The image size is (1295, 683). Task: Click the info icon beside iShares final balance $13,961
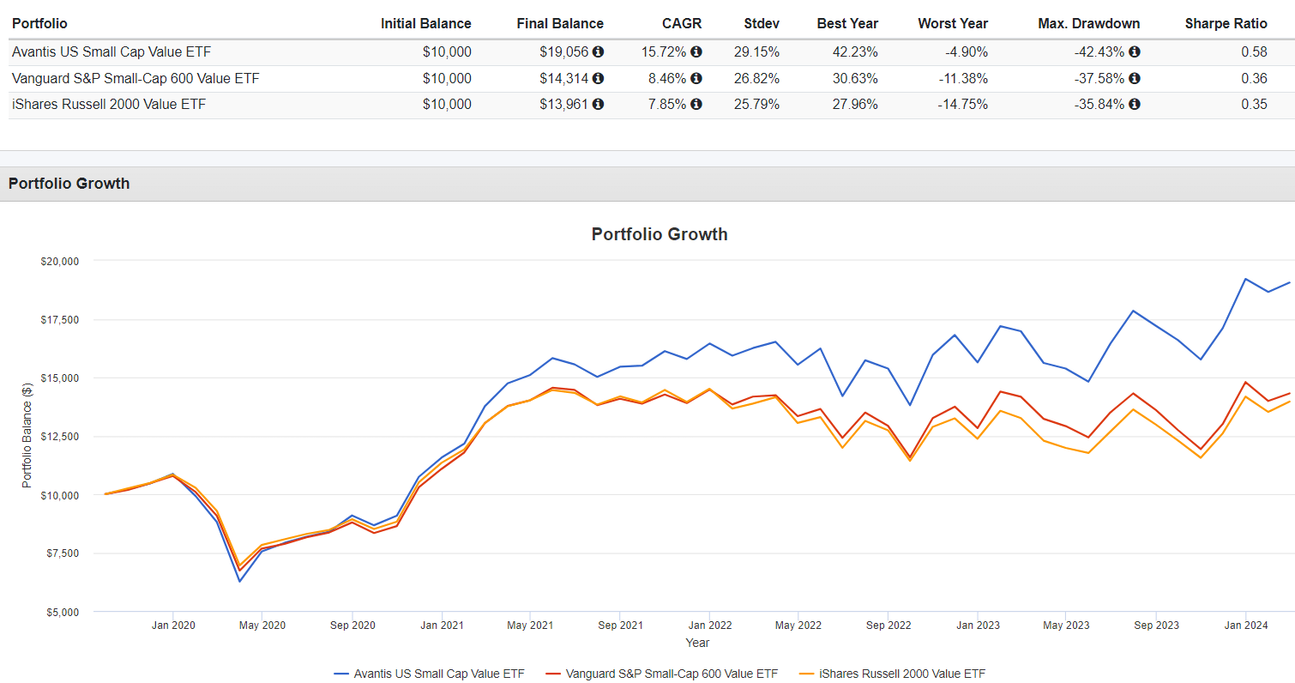coord(599,104)
